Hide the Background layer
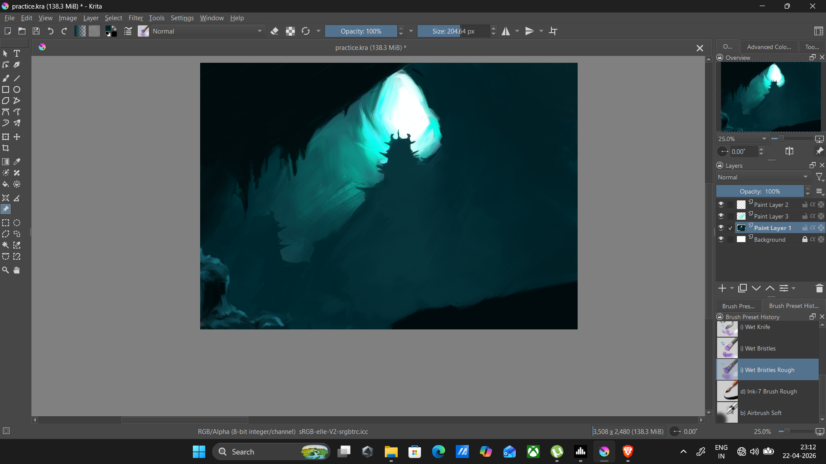Screen dimensions: 826x464 point(721,240)
